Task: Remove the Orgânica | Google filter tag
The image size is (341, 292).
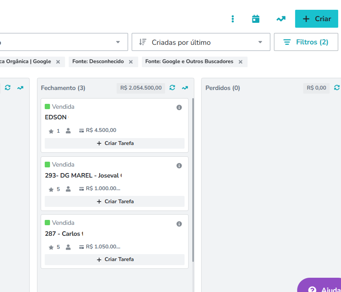Action: click(58, 62)
